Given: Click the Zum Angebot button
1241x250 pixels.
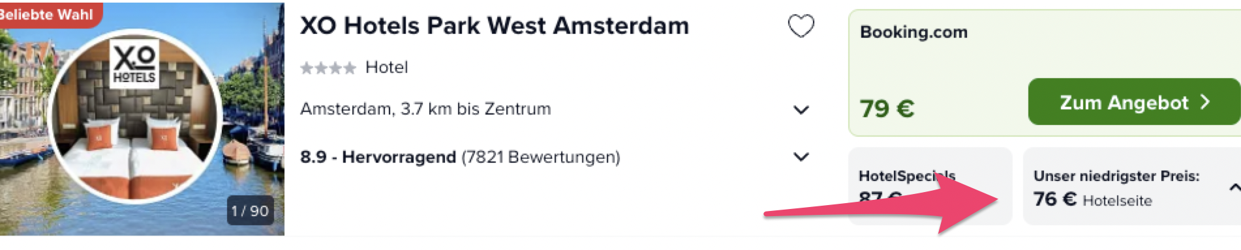Looking at the screenshot, I should coord(1134,102).
